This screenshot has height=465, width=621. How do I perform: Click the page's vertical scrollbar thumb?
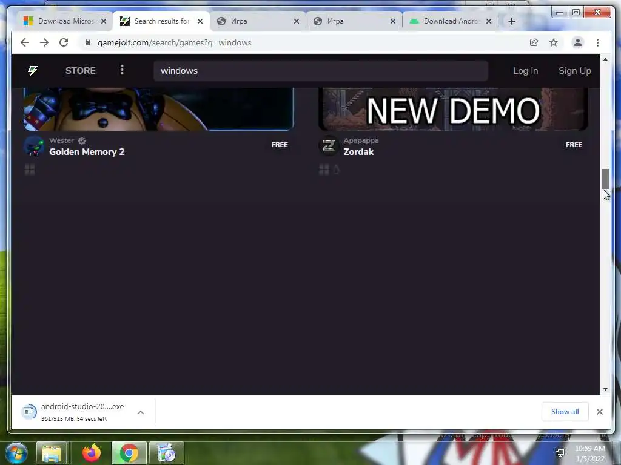(605, 179)
